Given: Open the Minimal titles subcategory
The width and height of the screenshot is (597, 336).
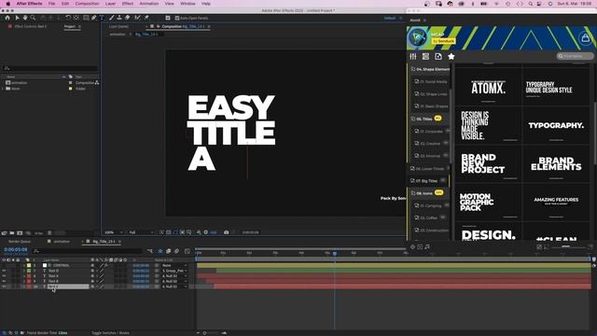Looking at the screenshot, I should coord(430,156).
